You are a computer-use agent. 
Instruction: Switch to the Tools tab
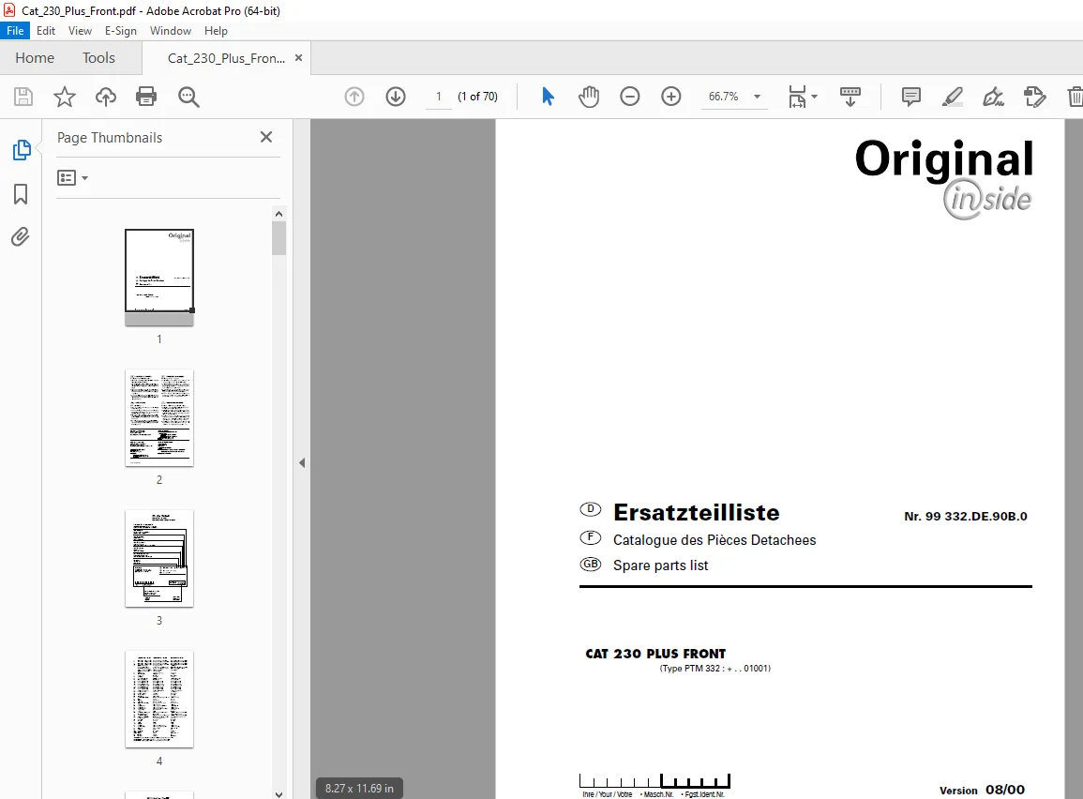coord(98,58)
